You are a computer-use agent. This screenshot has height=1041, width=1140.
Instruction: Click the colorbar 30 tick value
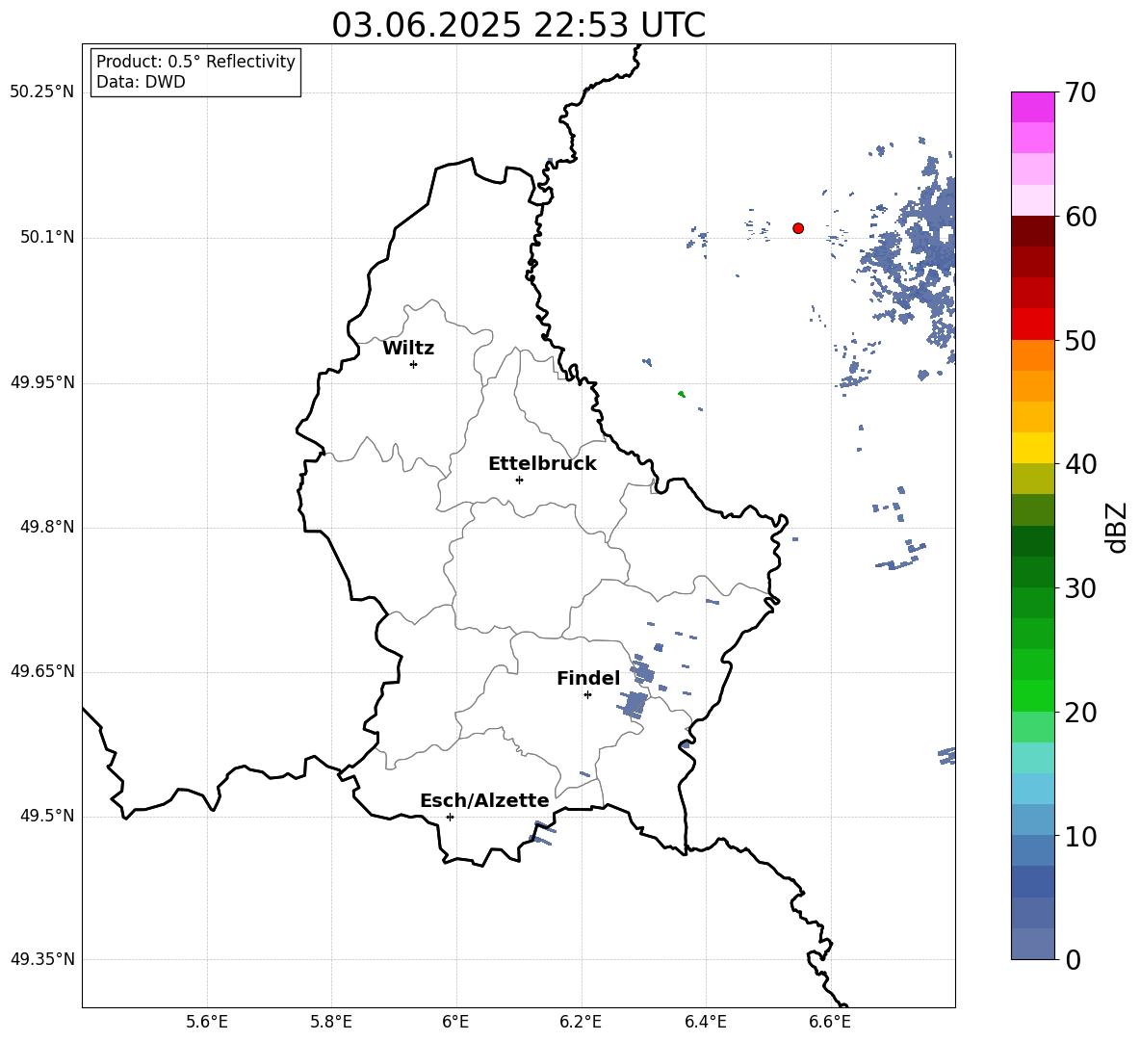(x=1079, y=588)
